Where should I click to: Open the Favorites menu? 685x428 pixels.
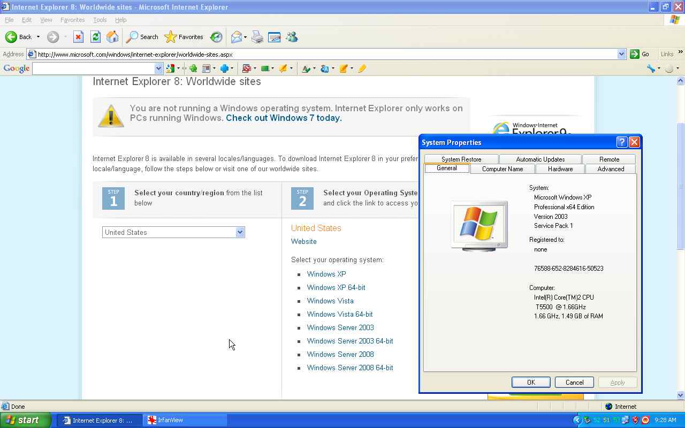(72, 20)
